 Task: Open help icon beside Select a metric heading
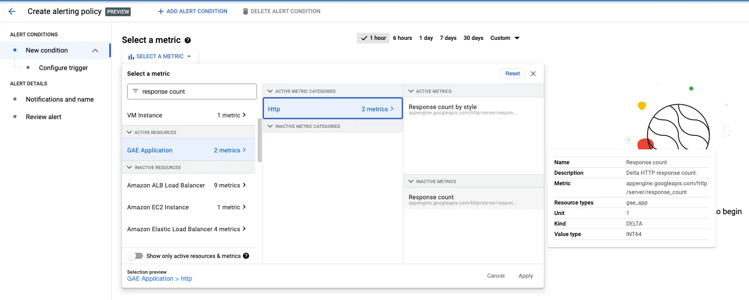point(188,40)
